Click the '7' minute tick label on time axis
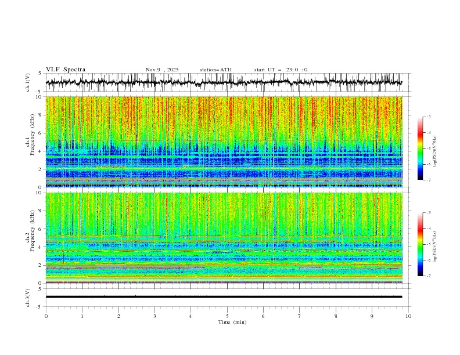This screenshot has width=460, height=355. [x=300, y=316]
